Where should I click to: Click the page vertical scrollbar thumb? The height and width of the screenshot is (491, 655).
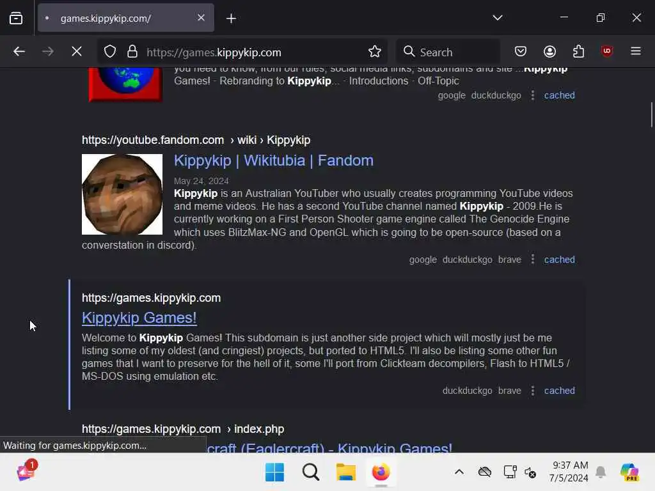tap(651, 114)
